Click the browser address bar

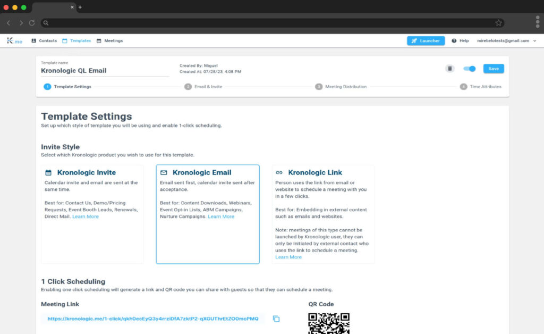pyautogui.click(x=273, y=23)
